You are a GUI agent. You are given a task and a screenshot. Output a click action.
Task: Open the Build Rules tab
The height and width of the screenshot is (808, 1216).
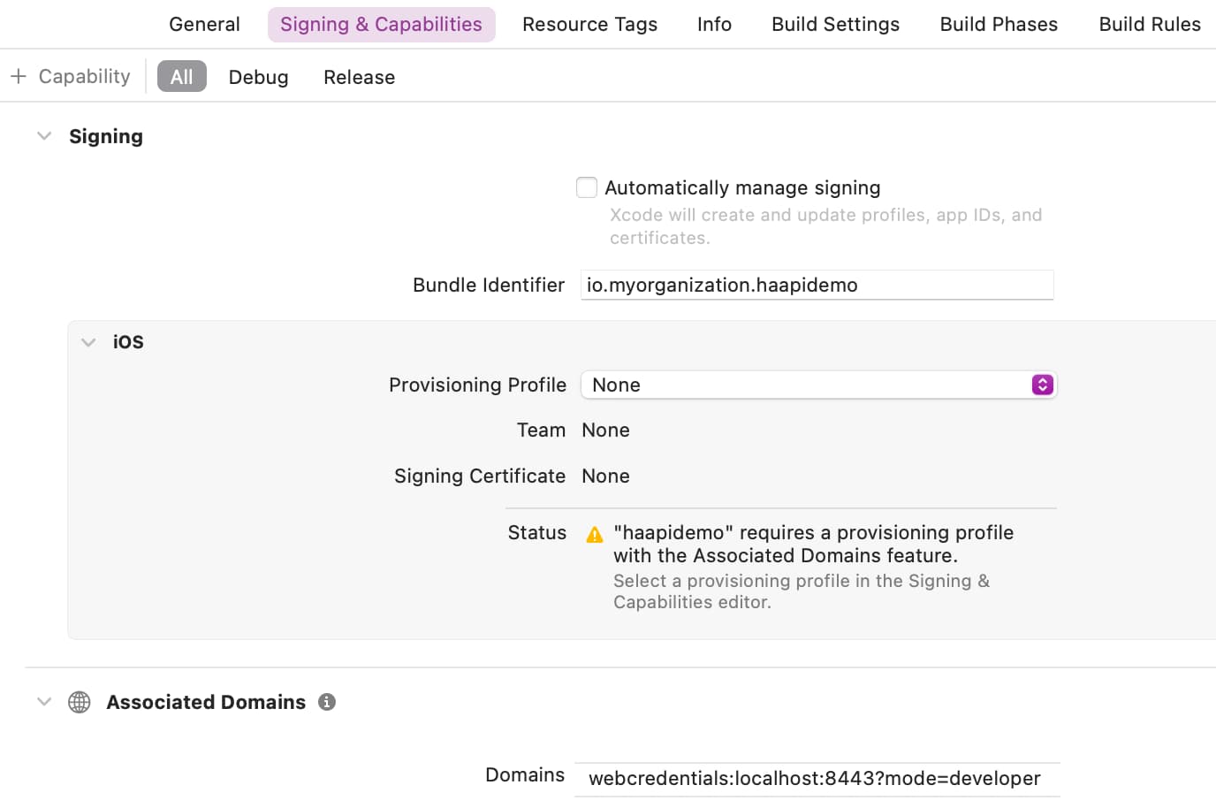1150,24
